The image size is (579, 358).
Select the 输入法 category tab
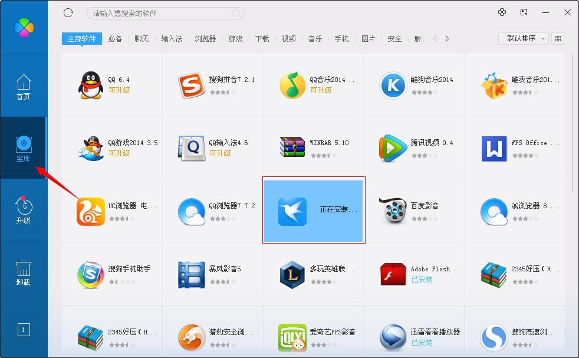172,38
